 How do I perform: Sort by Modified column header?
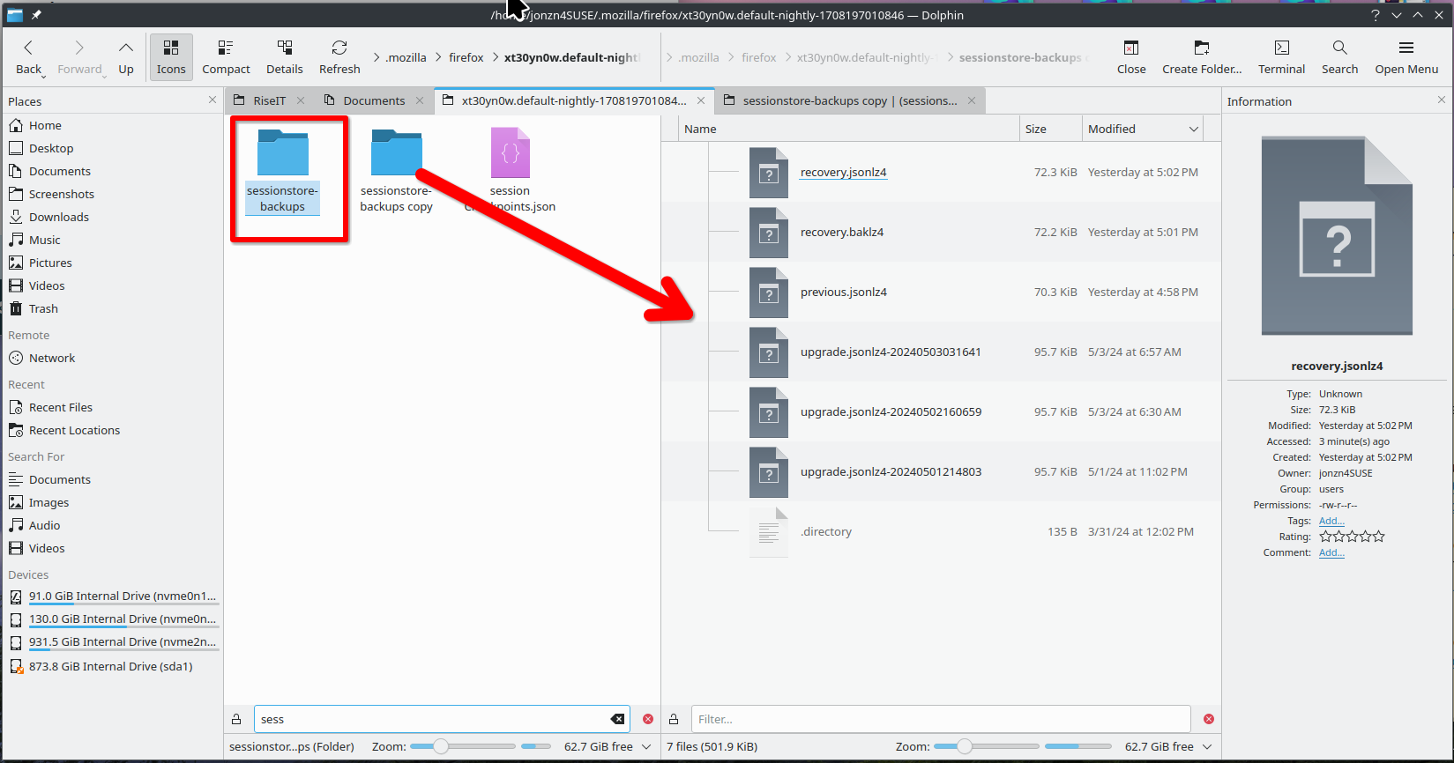coord(1143,129)
